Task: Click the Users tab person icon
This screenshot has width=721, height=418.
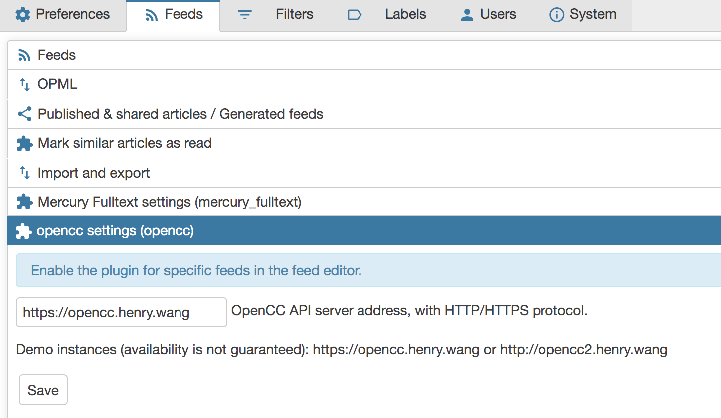Action: pyautogui.click(x=467, y=15)
